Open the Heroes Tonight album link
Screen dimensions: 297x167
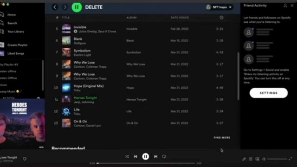pos(136,100)
